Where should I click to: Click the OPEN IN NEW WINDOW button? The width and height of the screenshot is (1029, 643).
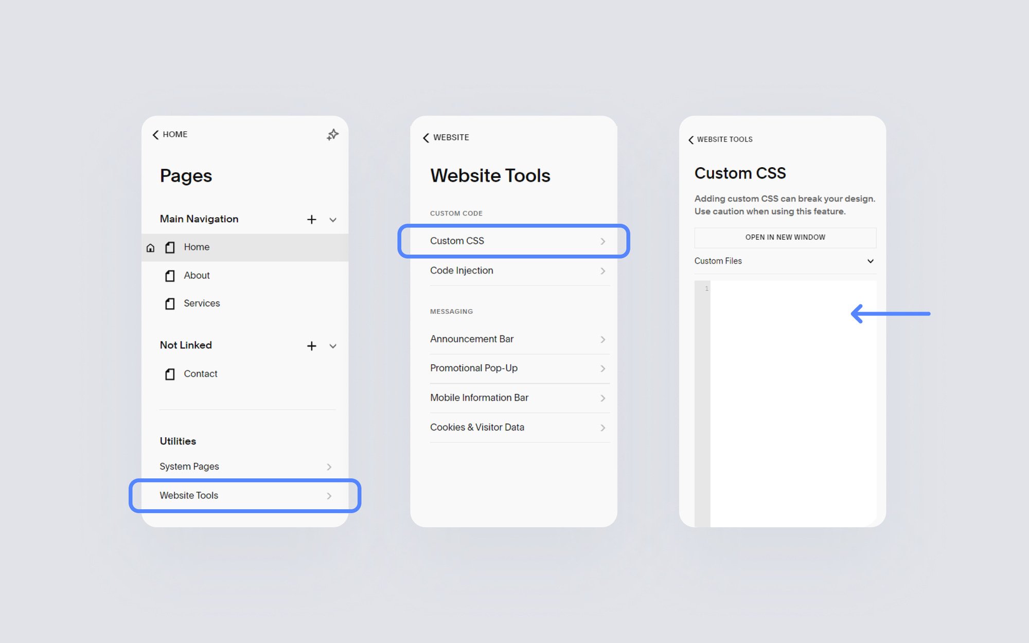(x=785, y=238)
